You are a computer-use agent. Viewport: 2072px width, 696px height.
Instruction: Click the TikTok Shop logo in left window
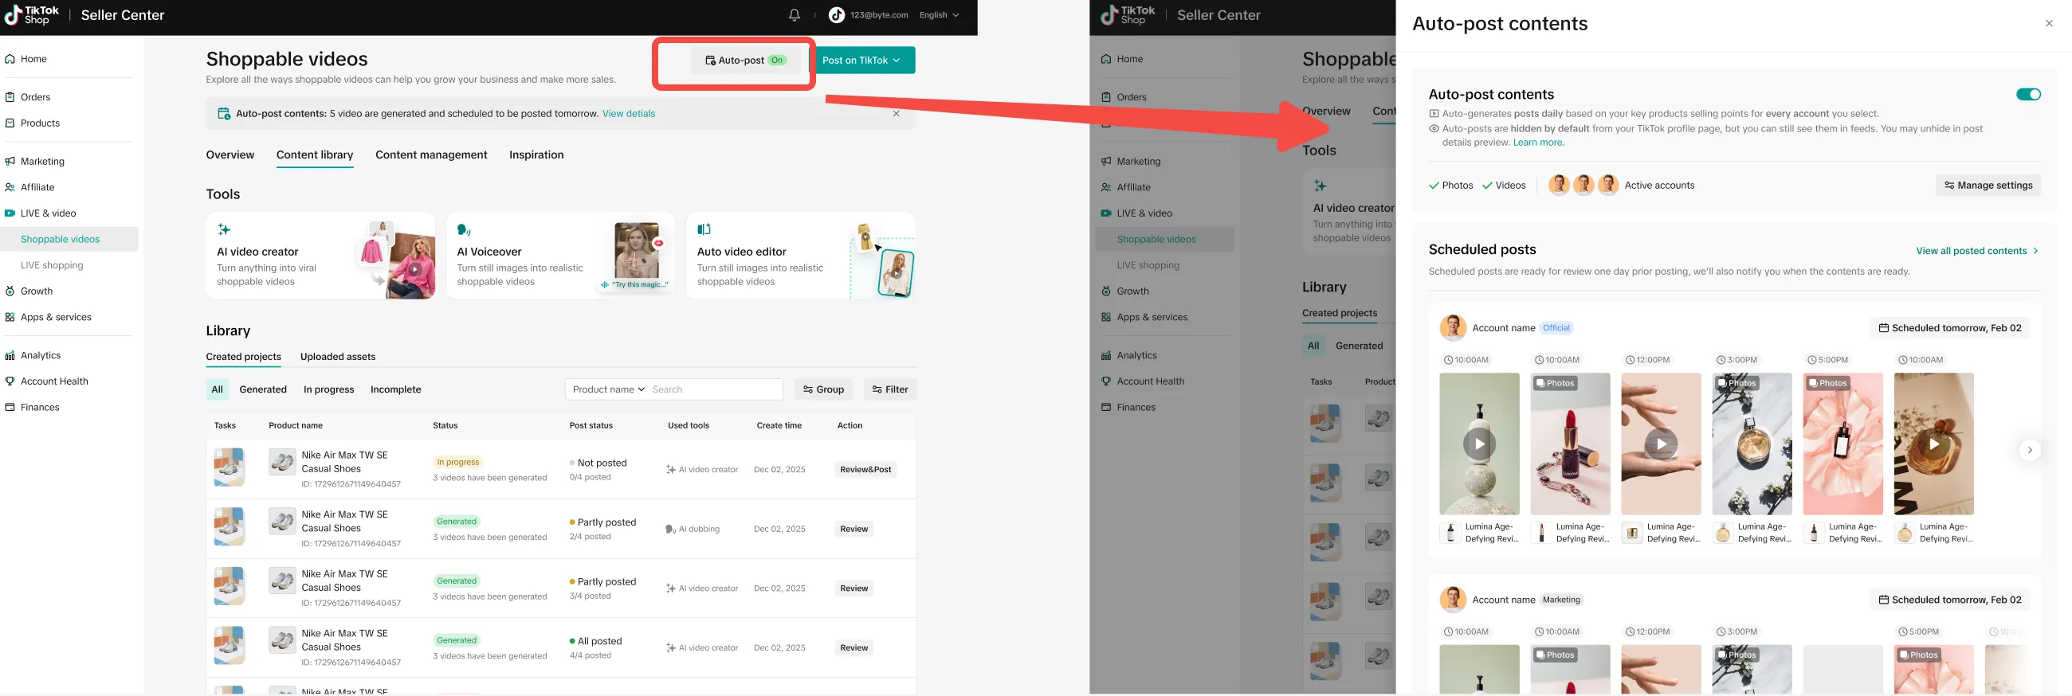tap(32, 14)
